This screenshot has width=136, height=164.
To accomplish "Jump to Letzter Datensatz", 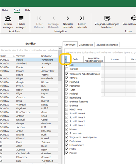I will [82, 22].
